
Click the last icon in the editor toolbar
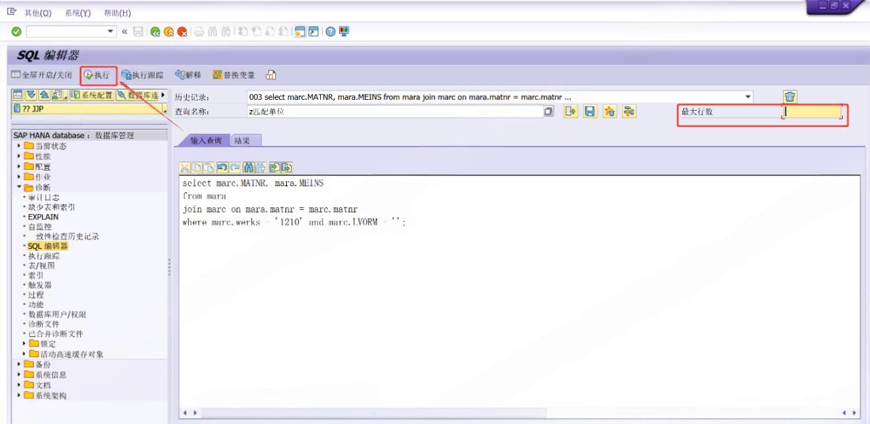point(286,167)
